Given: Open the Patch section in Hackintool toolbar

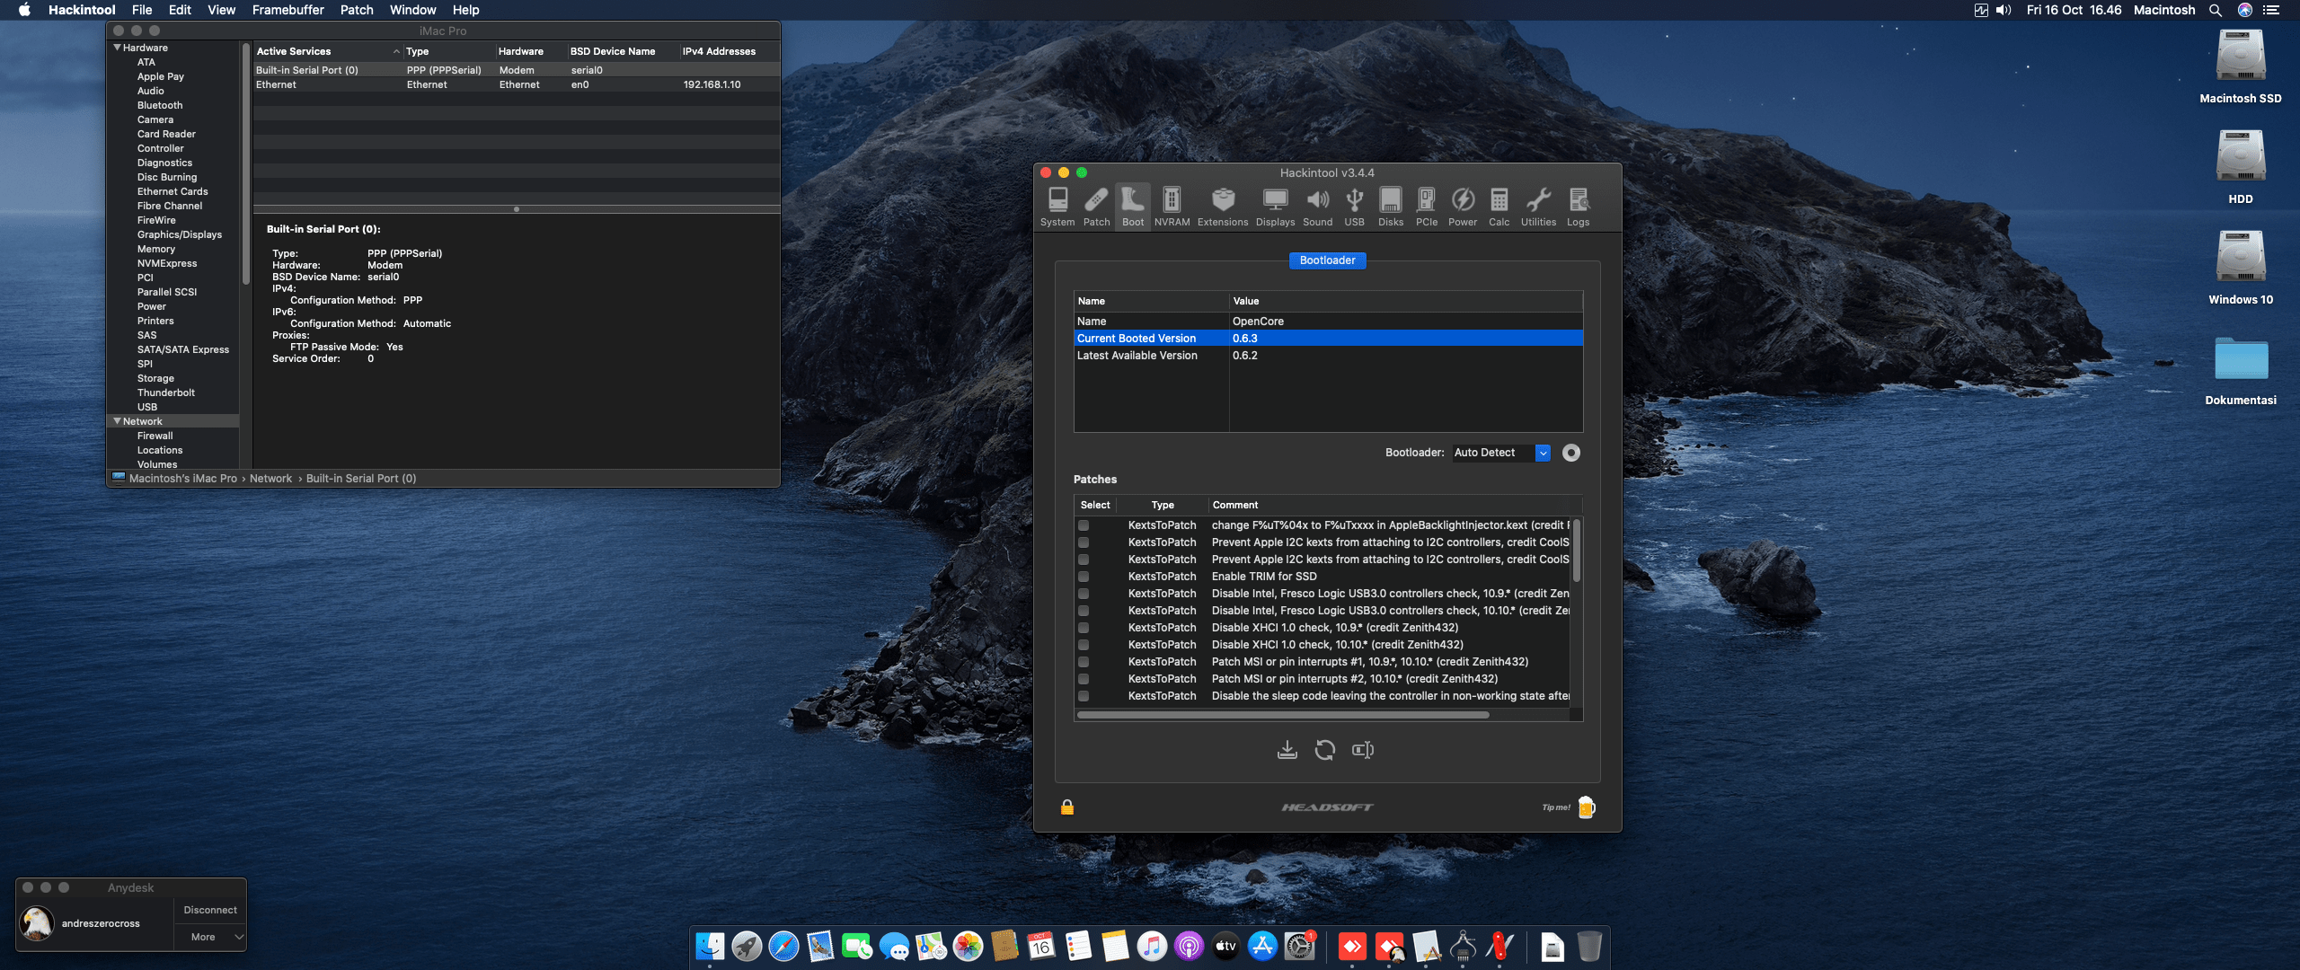Looking at the screenshot, I should coord(1096,207).
